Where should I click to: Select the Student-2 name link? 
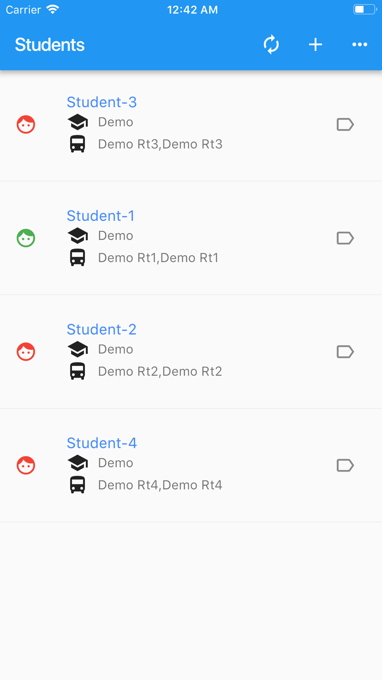(102, 329)
